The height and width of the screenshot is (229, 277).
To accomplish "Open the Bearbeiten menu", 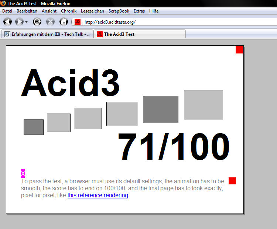I will click(x=27, y=11).
